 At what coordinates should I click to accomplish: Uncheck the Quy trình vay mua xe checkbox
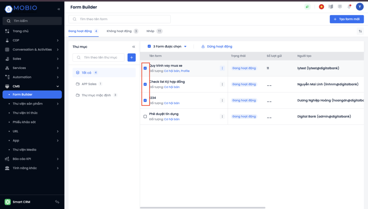145,68
